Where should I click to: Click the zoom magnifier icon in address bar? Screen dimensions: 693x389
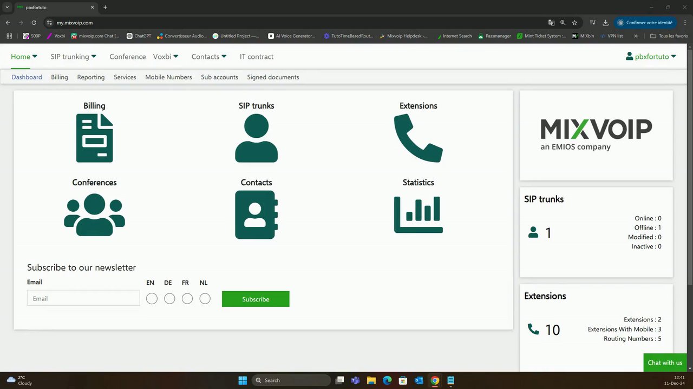563,23
